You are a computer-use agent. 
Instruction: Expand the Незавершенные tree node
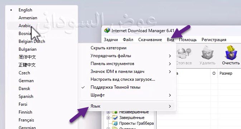pos(109,112)
